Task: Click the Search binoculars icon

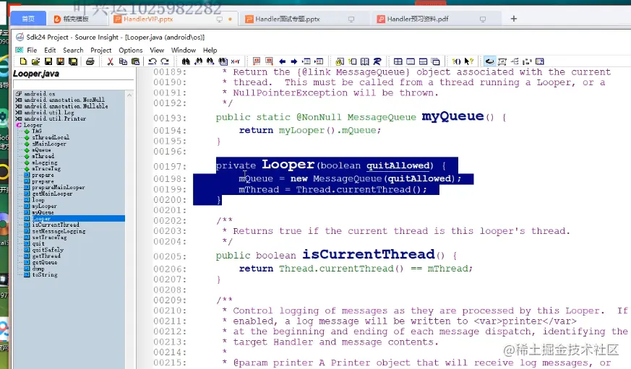Action: (x=186, y=61)
